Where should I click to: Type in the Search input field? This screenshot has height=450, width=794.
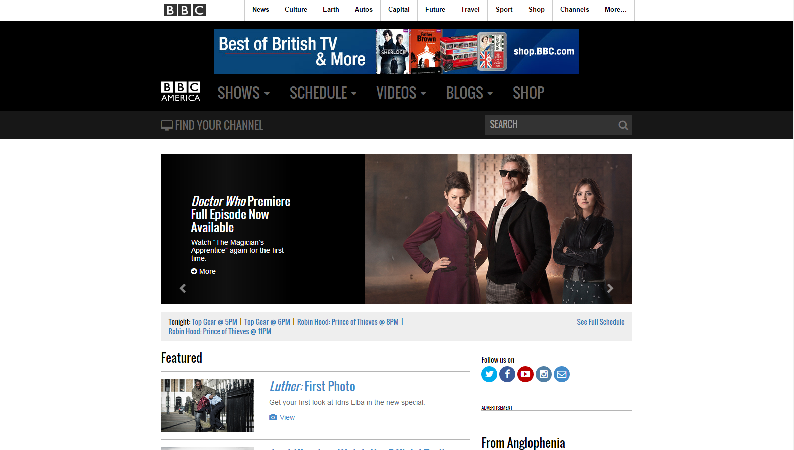point(550,125)
